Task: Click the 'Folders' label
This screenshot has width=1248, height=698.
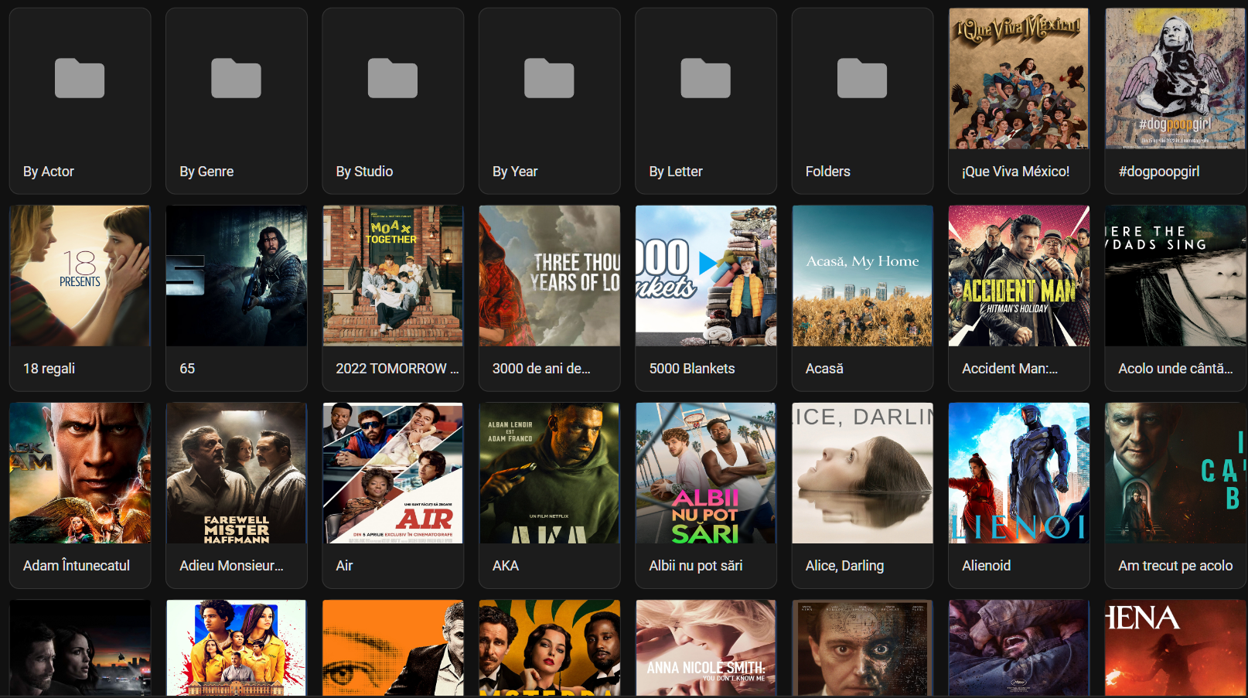Action: coord(827,172)
